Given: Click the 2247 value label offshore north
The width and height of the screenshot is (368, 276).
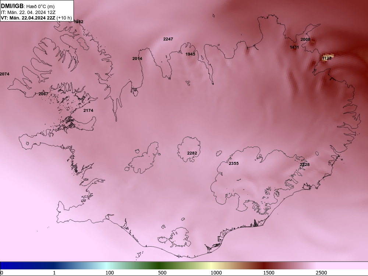Looking at the screenshot, I should [x=168, y=39].
